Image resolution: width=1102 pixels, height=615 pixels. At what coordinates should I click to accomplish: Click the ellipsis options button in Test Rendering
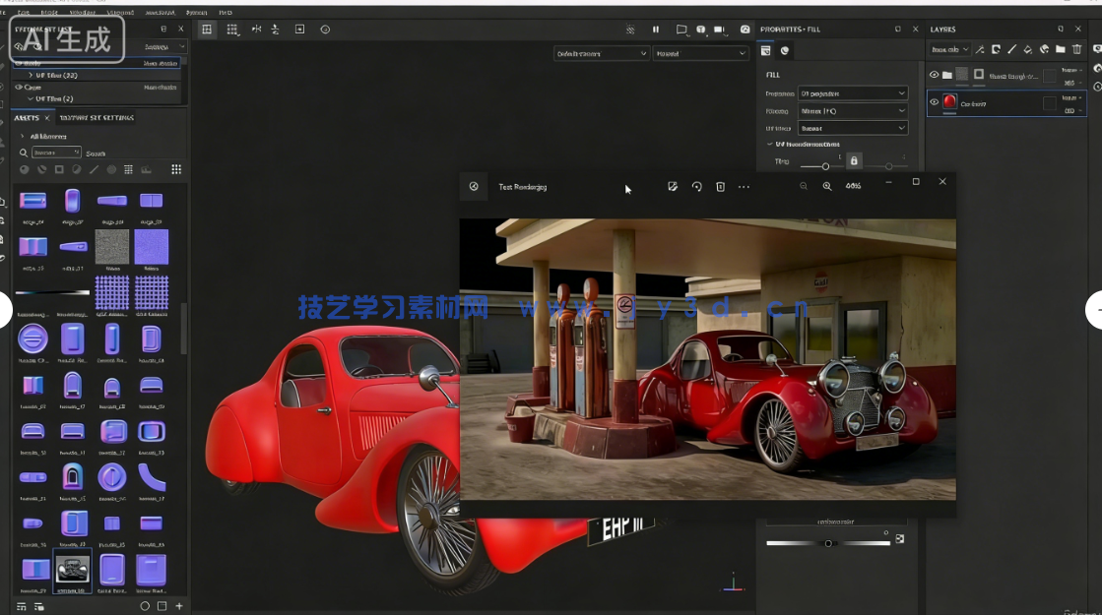[x=744, y=186]
